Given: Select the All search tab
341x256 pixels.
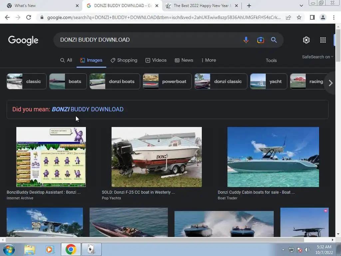Looking at the screenshot, I should 66,60.
